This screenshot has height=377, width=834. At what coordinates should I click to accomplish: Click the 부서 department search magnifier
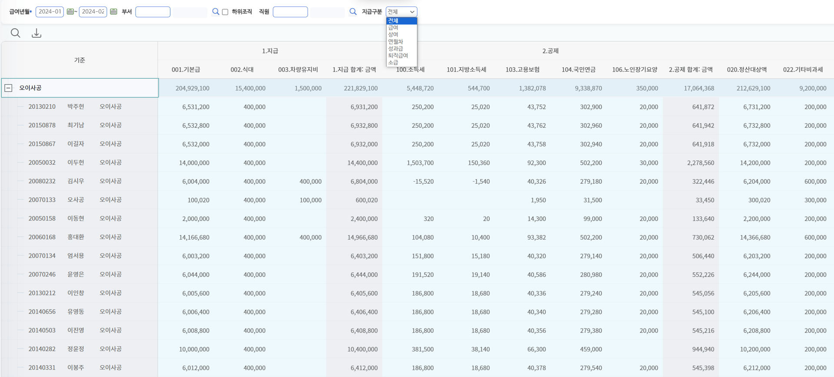point(215,12)
